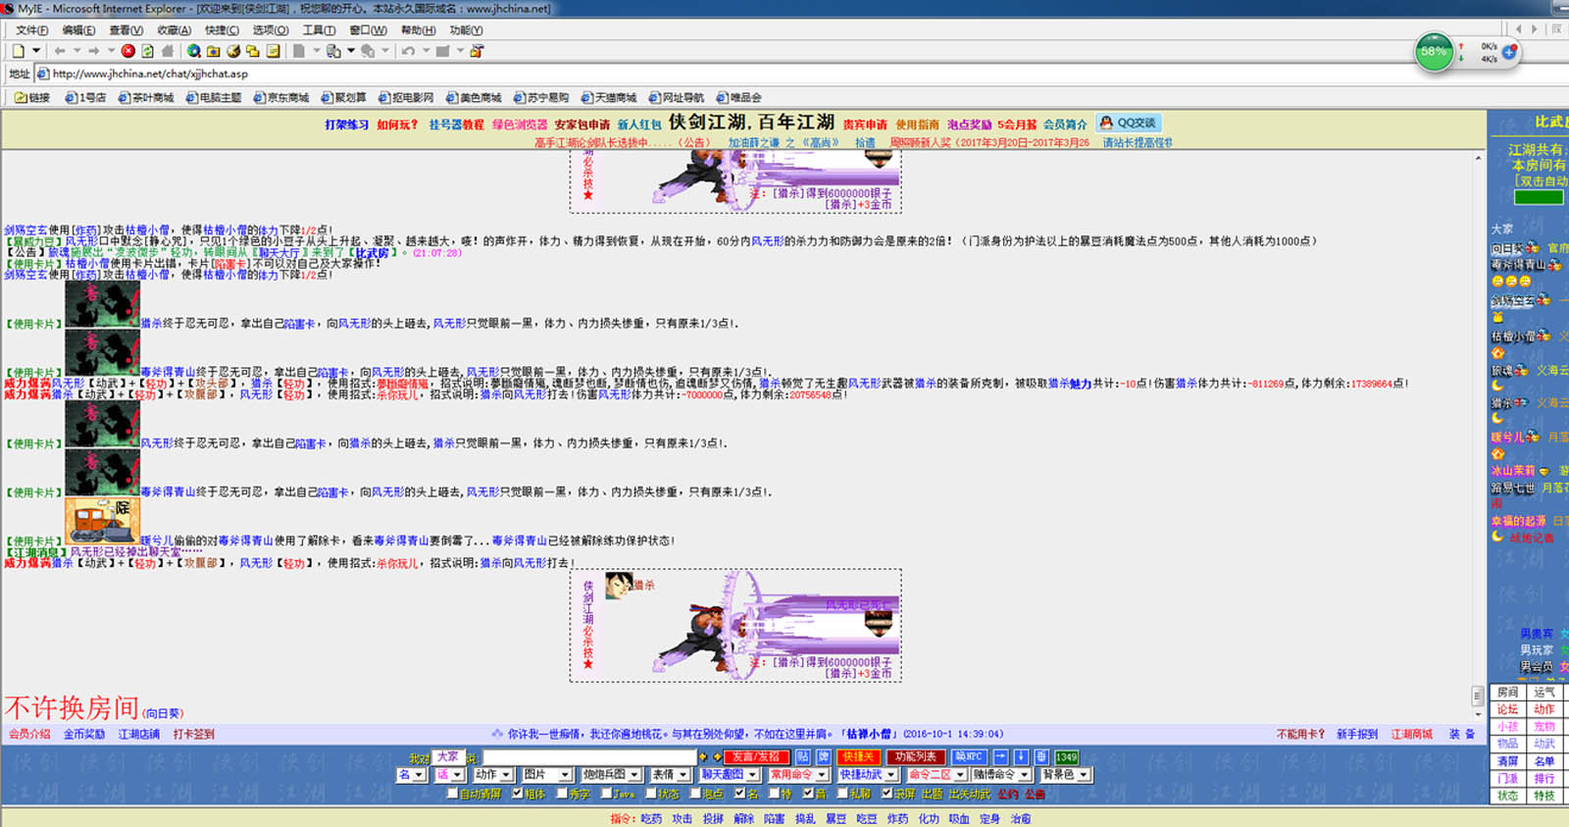Toggle the 粗体 bold checkbox

(x=518, y=793)
